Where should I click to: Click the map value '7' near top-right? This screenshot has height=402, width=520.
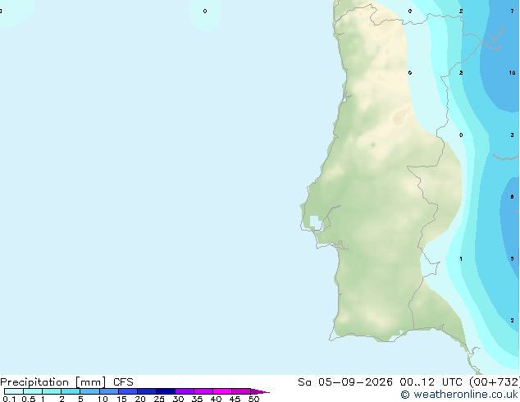click(x=513, y=11)
